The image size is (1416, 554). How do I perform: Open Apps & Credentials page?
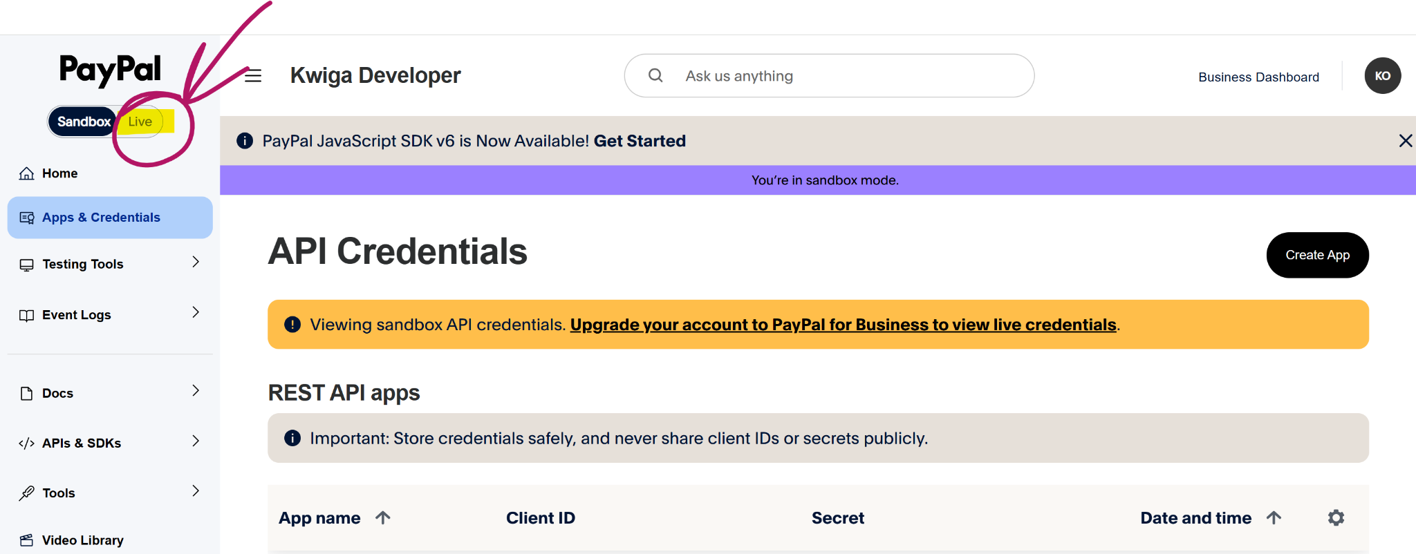[110, 218]
